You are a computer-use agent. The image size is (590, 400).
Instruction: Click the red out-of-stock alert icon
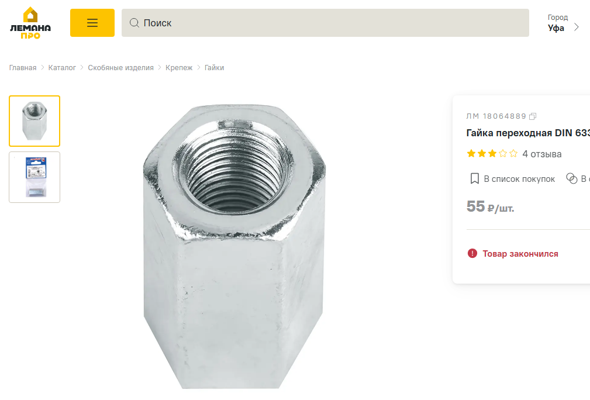[x=472, y=254]
